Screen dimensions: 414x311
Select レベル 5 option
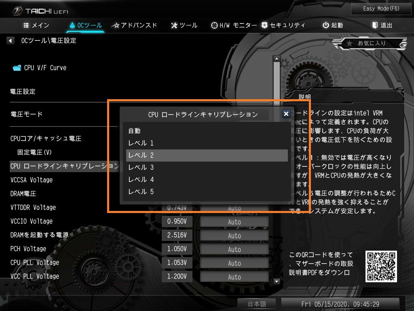click(207, 192)
